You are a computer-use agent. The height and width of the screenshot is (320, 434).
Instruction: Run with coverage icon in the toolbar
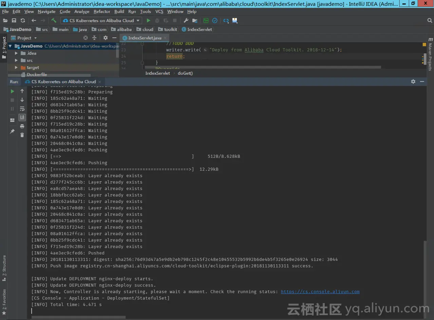tap(166, 21)
